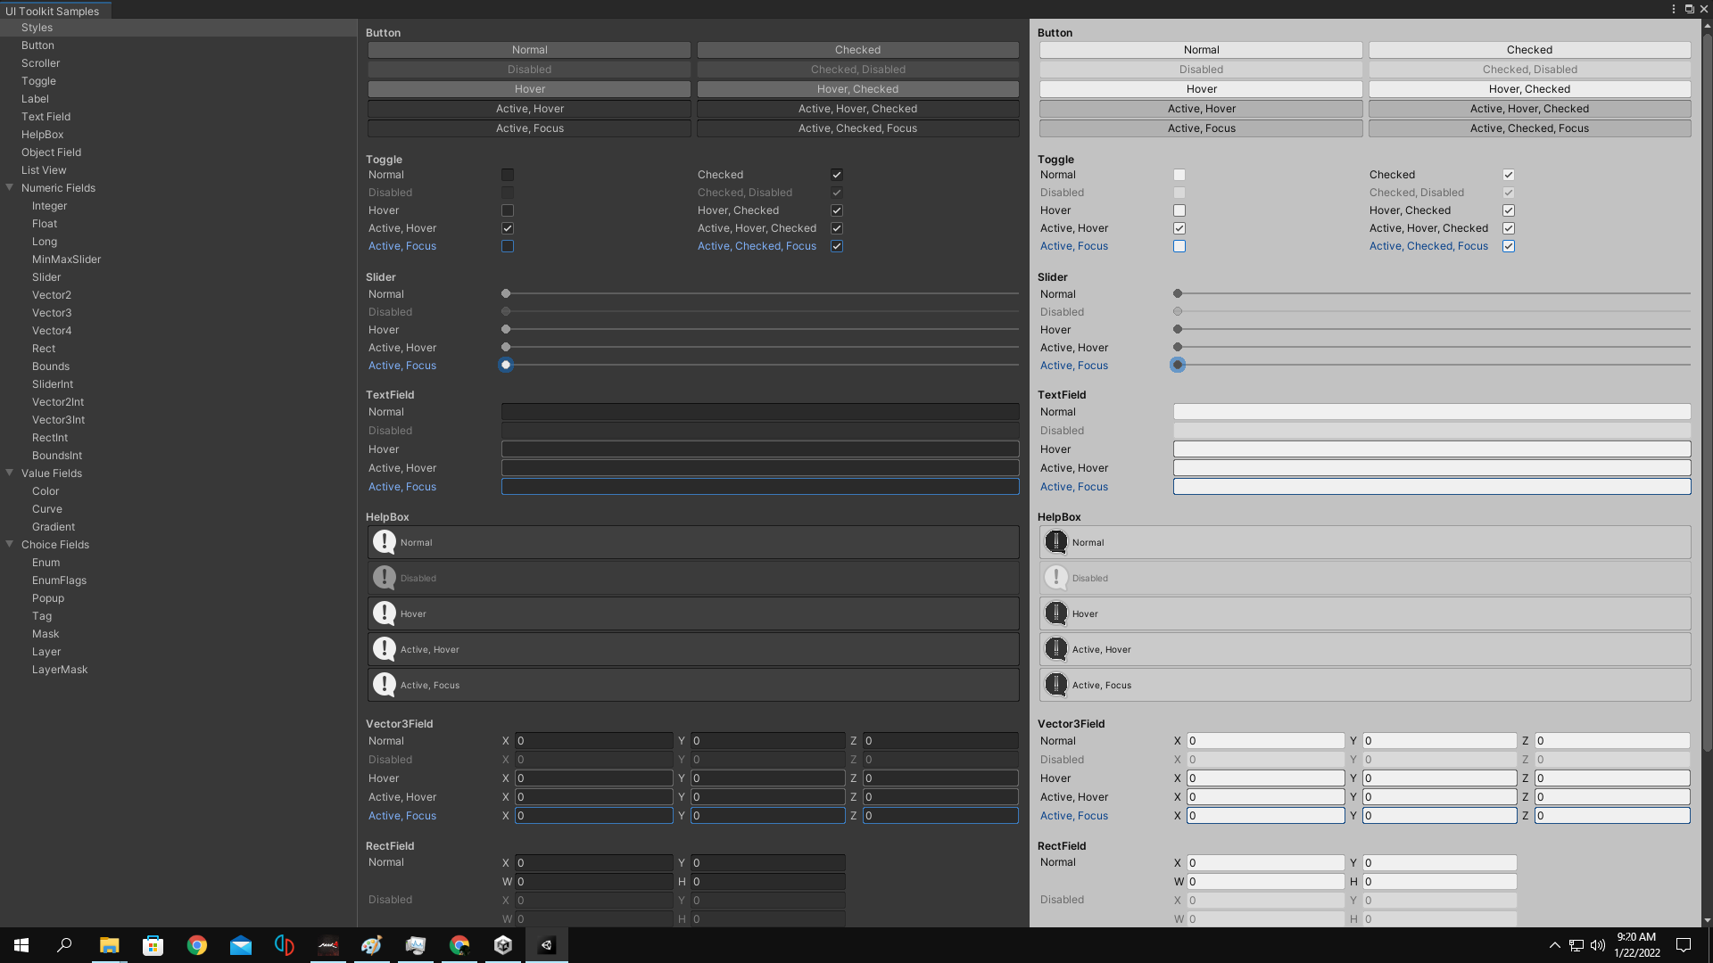
Task: Open the Windows Start menu
Action: point(20,944)
